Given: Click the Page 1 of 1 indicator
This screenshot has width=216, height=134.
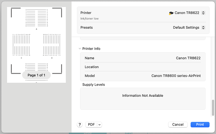Looking at the screenshot, I should tap(36, 75).
